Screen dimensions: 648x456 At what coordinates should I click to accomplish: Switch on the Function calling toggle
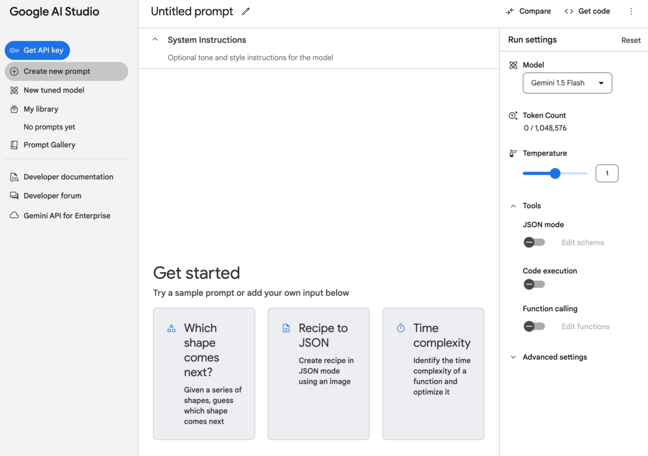pos(534,326)
